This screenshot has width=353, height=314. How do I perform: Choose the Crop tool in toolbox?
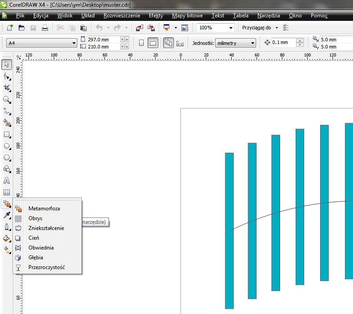[7, 88]
